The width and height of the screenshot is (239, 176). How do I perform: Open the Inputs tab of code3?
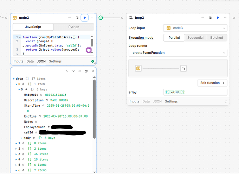click(18, 61)
